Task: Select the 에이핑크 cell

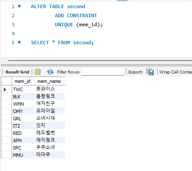Action: tap(50, 140)
